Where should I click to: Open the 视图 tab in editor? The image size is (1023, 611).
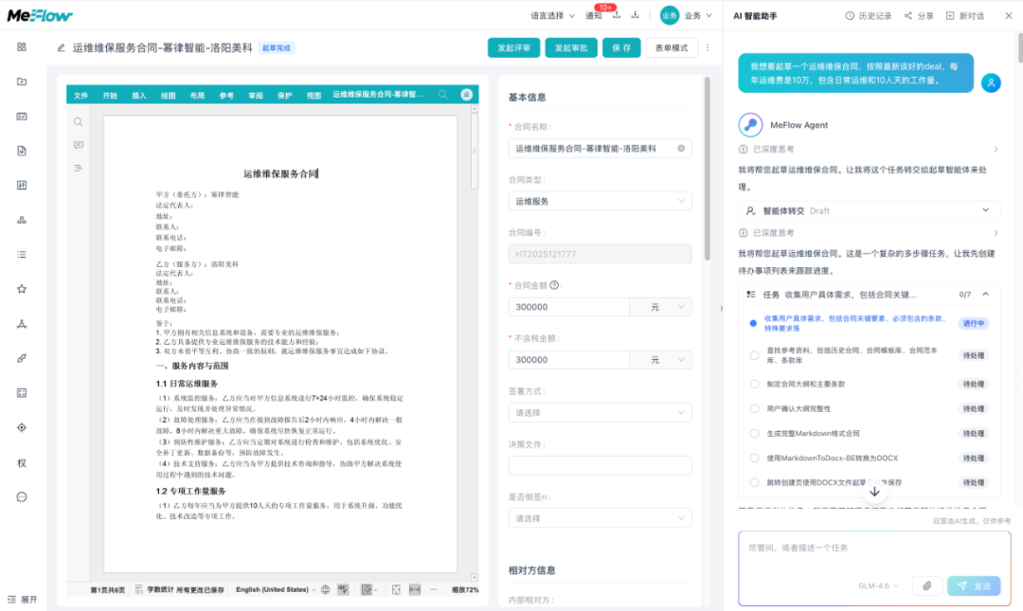pos(314,96)
